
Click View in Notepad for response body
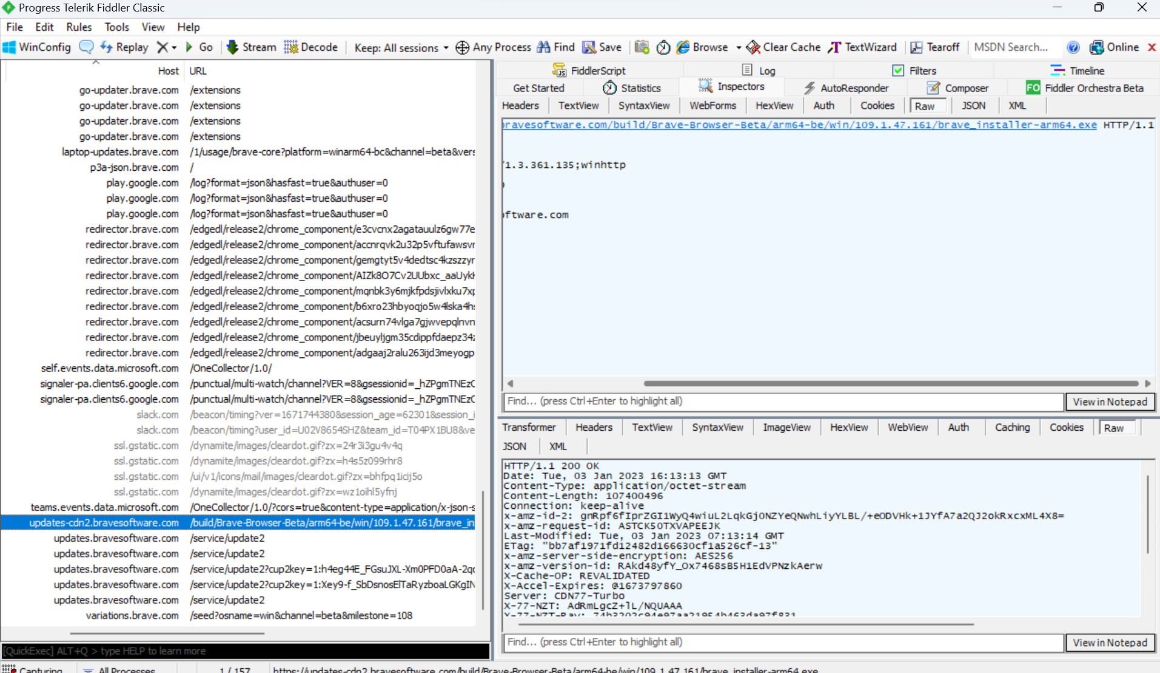[1110, 642]
